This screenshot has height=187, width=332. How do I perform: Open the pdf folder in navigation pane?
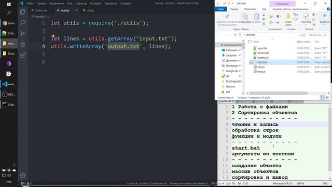pyautogui.click(x=228, y=92)
